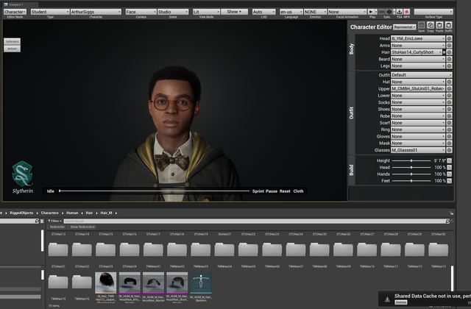Screen dimensions: 471x309
Task: Click the Paste character icon
Action: tap(439, 25)
